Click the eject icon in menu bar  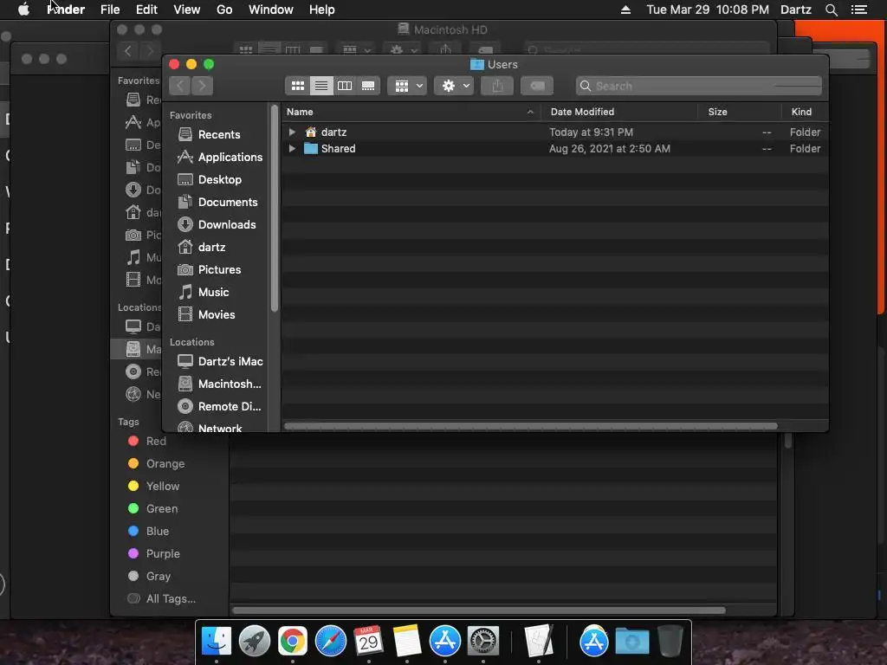[625, 10]
